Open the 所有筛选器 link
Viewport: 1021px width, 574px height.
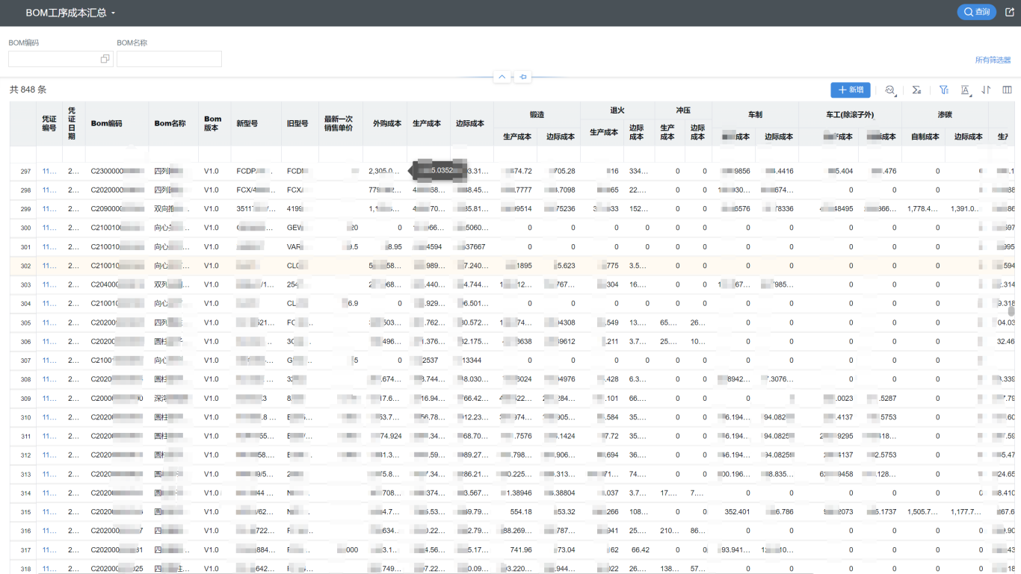click(993, 60)
